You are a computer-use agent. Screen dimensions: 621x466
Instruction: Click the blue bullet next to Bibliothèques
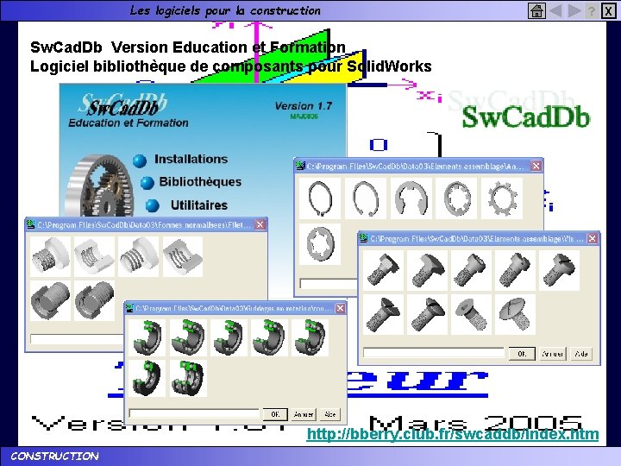pos(147,183)
